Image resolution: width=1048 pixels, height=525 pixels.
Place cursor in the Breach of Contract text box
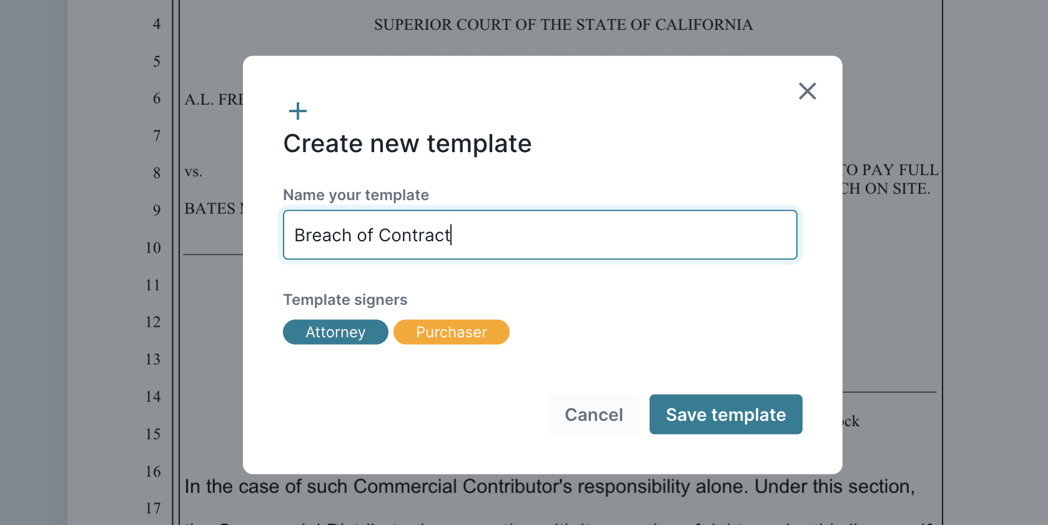540,235
